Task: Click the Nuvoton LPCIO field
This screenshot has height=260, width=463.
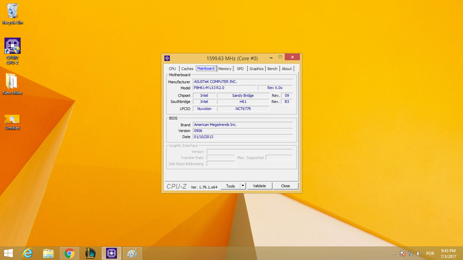Action: [x=204, y=109]
